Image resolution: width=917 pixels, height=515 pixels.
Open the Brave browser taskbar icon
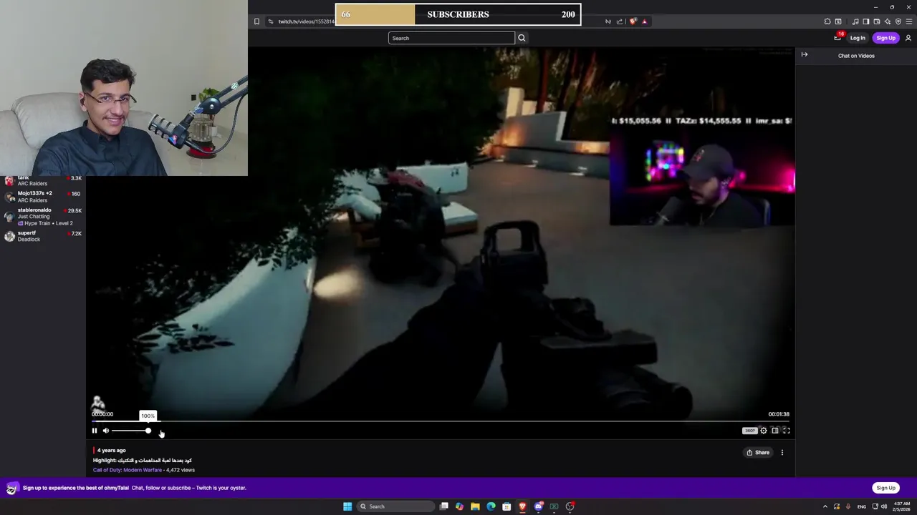click(522, 506)
